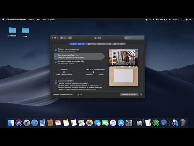Click the Wi-Fi status icon in menu bar
194x146 pixels.
[x=150, y=19]
